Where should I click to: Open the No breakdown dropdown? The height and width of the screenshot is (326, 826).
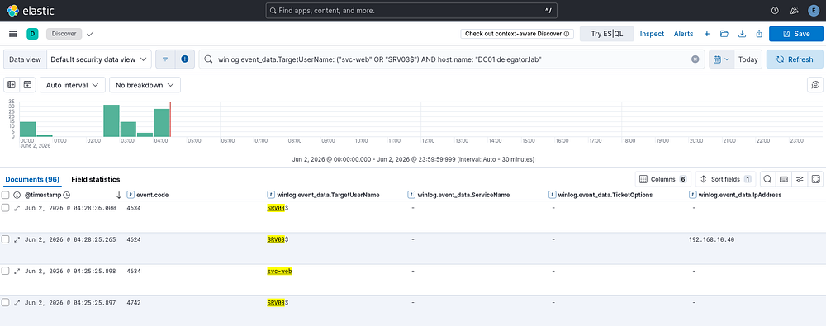145,85
